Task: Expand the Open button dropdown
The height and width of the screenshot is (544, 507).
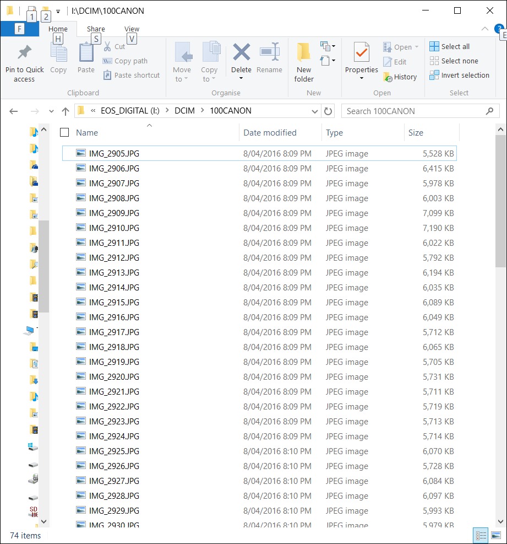Action: coord(417,47)
